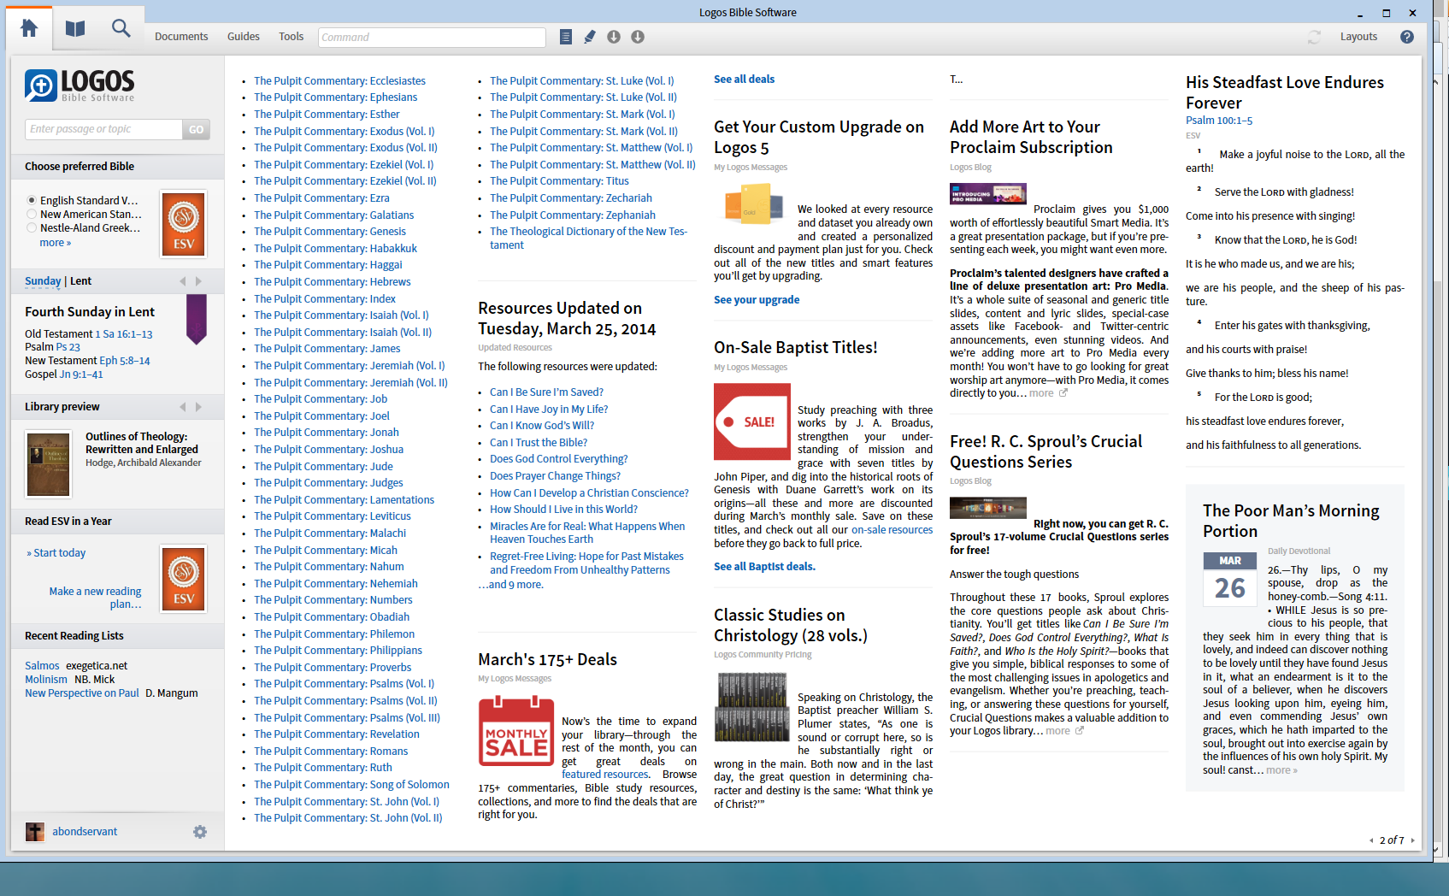This screenshot has width=1449, height=896.
Task: Expand Sproul article with more link
Action: (x=1057, y=731)
